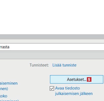Screen dimensions: 104x101
Task: Click the Asetukset... text on the button
Action: click(x=77, y=79)
